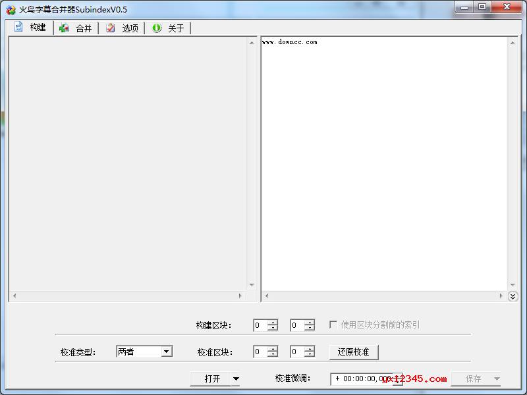Click right arrow of left pane horizontal scrollbar
This screenshot has height=395, width=527.
coord(240,296)
